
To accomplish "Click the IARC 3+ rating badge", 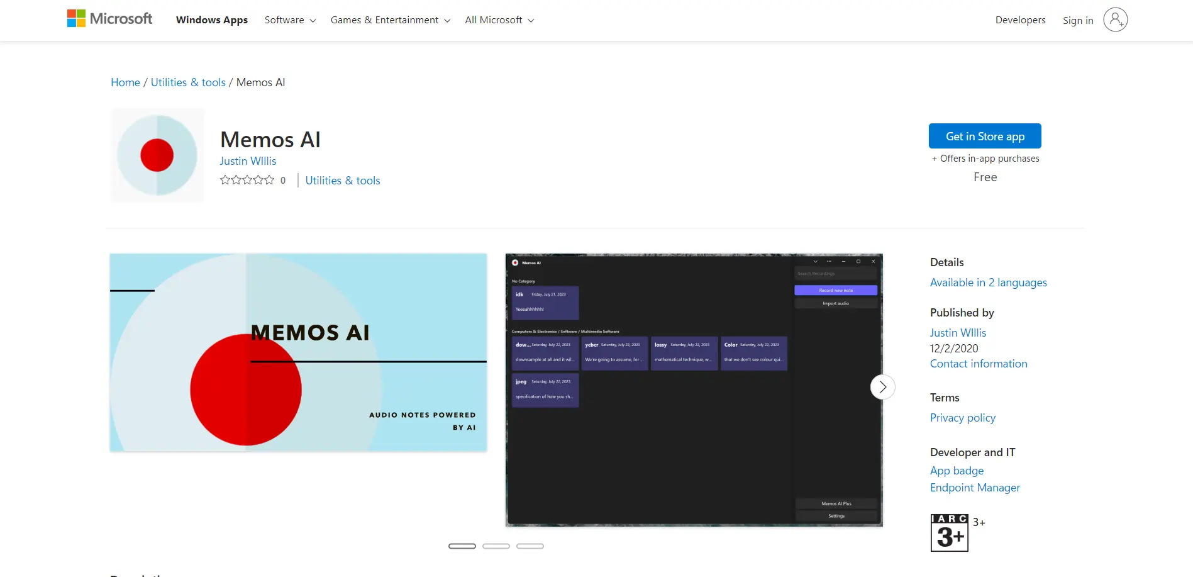I will (949, 533).
